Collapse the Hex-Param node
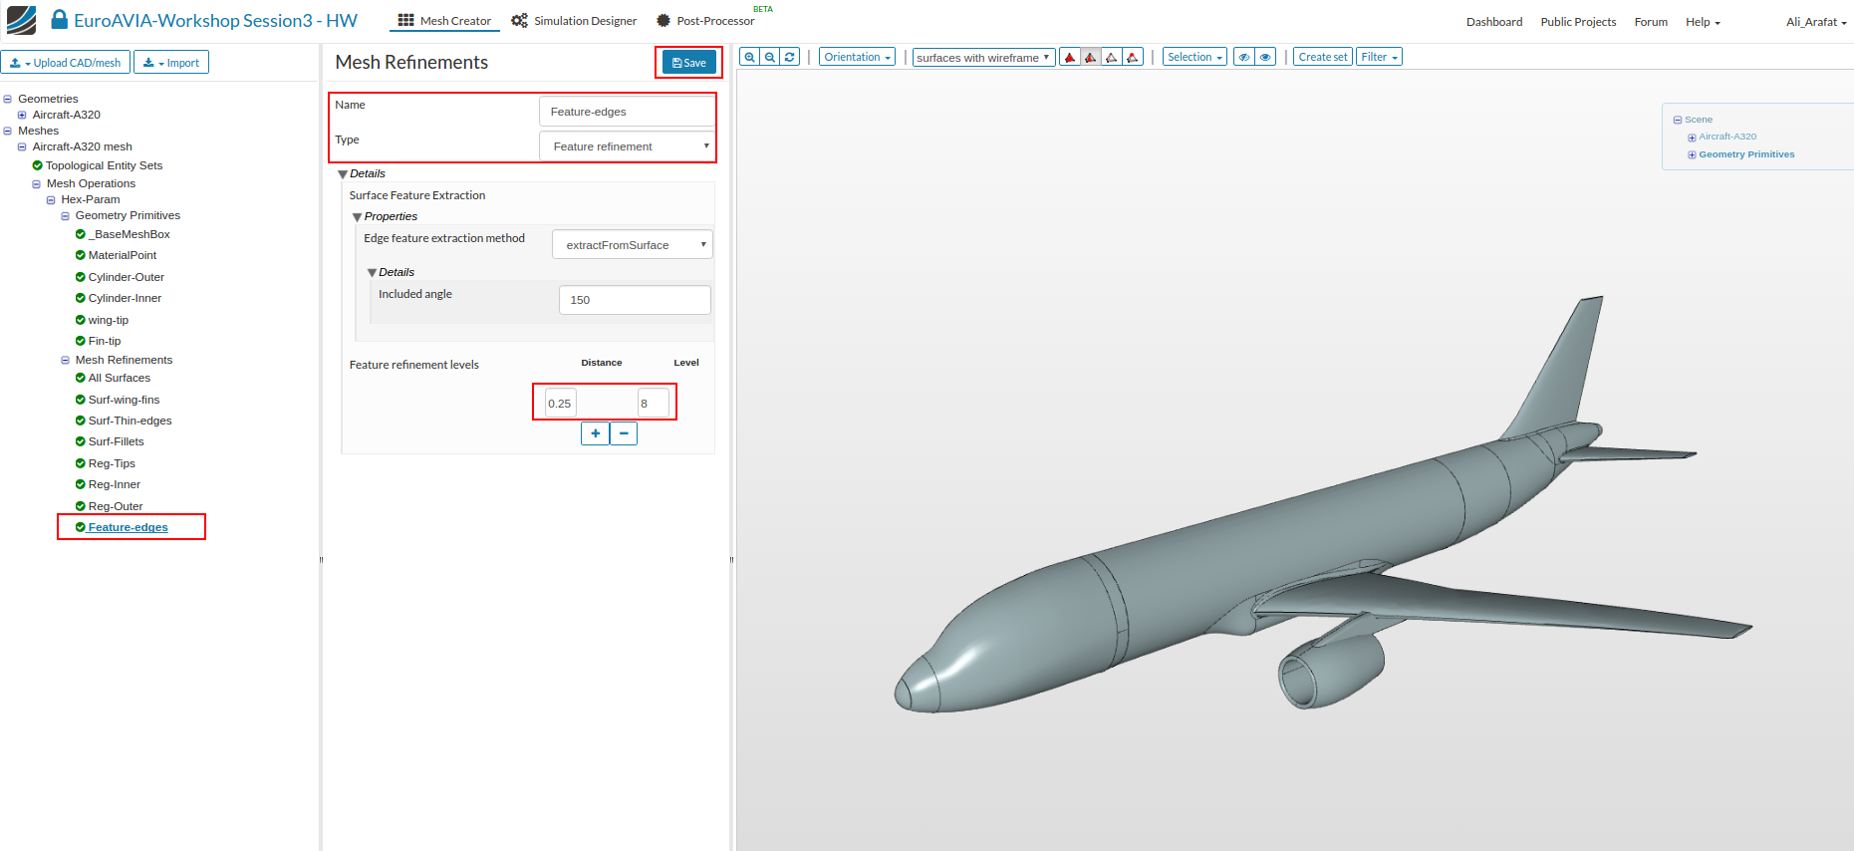The height and width of the screenshot is (851, 1854). tap(51, 200)
